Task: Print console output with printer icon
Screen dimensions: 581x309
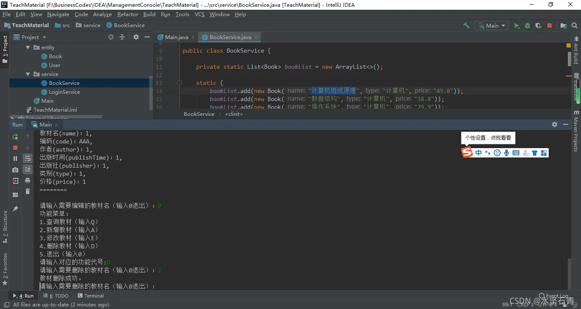Action: coord(28,180)
